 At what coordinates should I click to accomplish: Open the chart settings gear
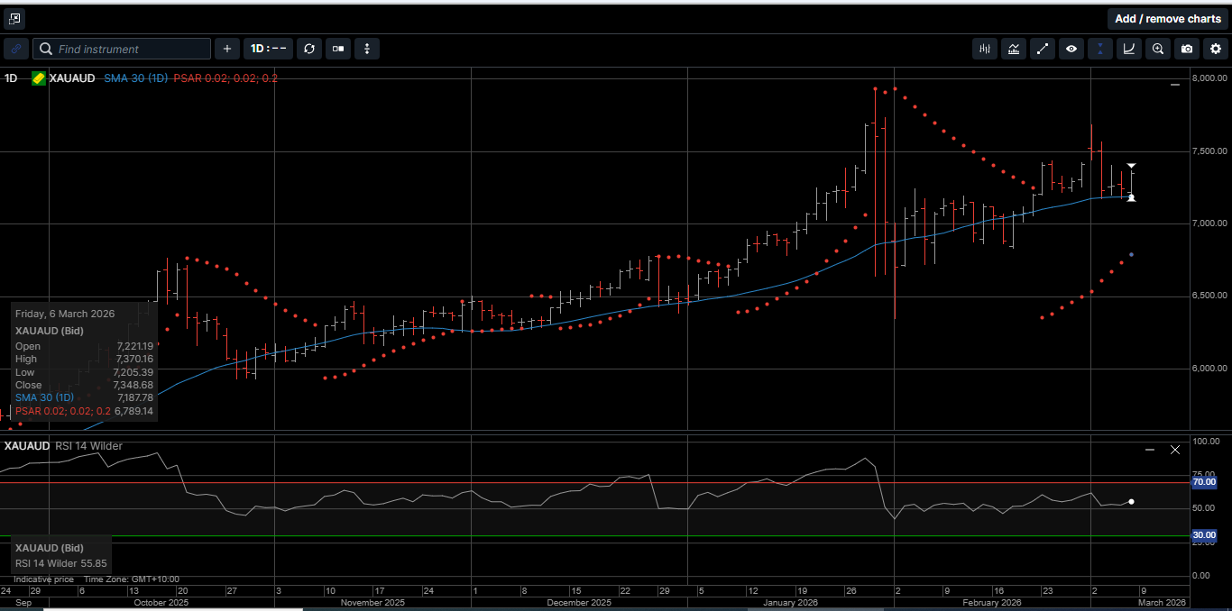tap(1215, 49)
